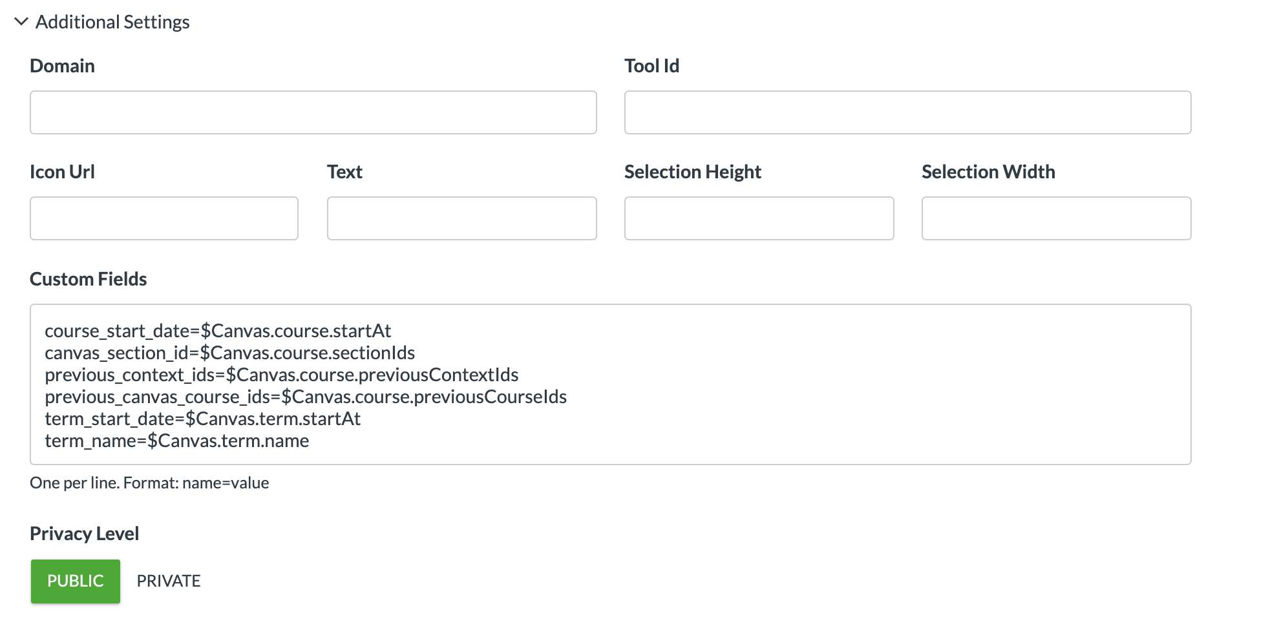The width and height of the screenshot is (1268, 617).
Task: Click the Additional Settings heading text
Action: pyautogui.click(x=112, y=22)
